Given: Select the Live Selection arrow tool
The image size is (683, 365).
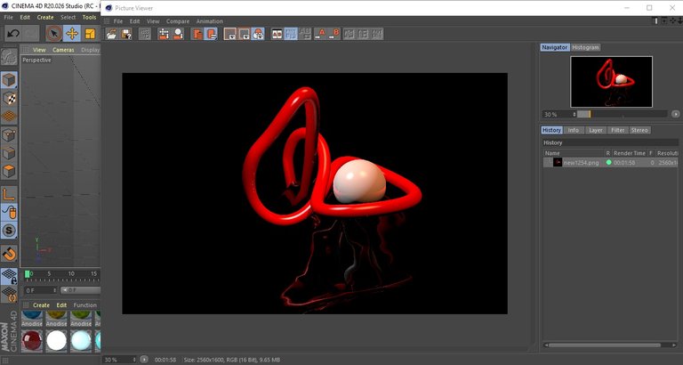Looking at the screenshot, I should click(54, 34).
